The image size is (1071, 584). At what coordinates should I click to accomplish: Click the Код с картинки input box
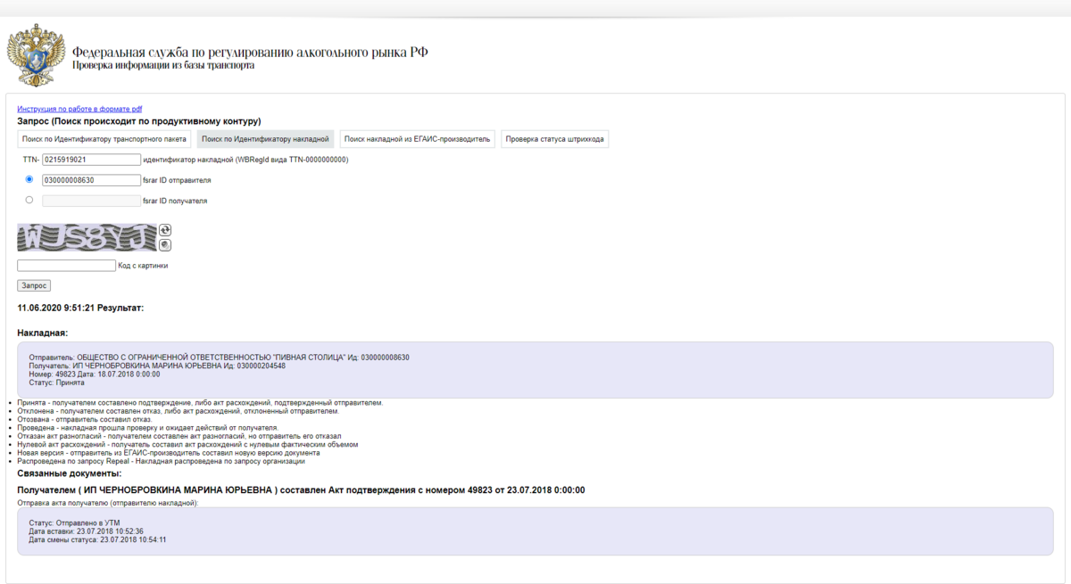67,266
